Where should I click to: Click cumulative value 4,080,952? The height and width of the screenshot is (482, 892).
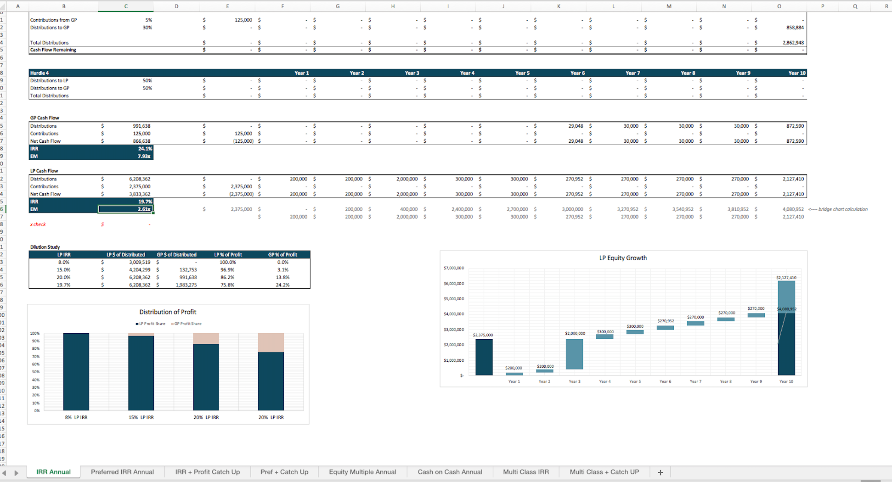click(793, 209)
